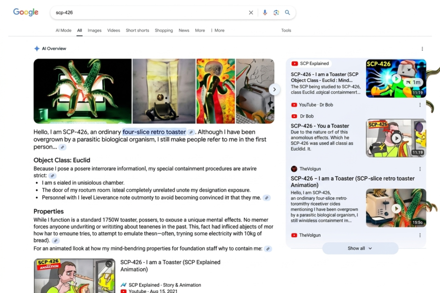Click the 'SCP Explained' source chip

point(311,63)
